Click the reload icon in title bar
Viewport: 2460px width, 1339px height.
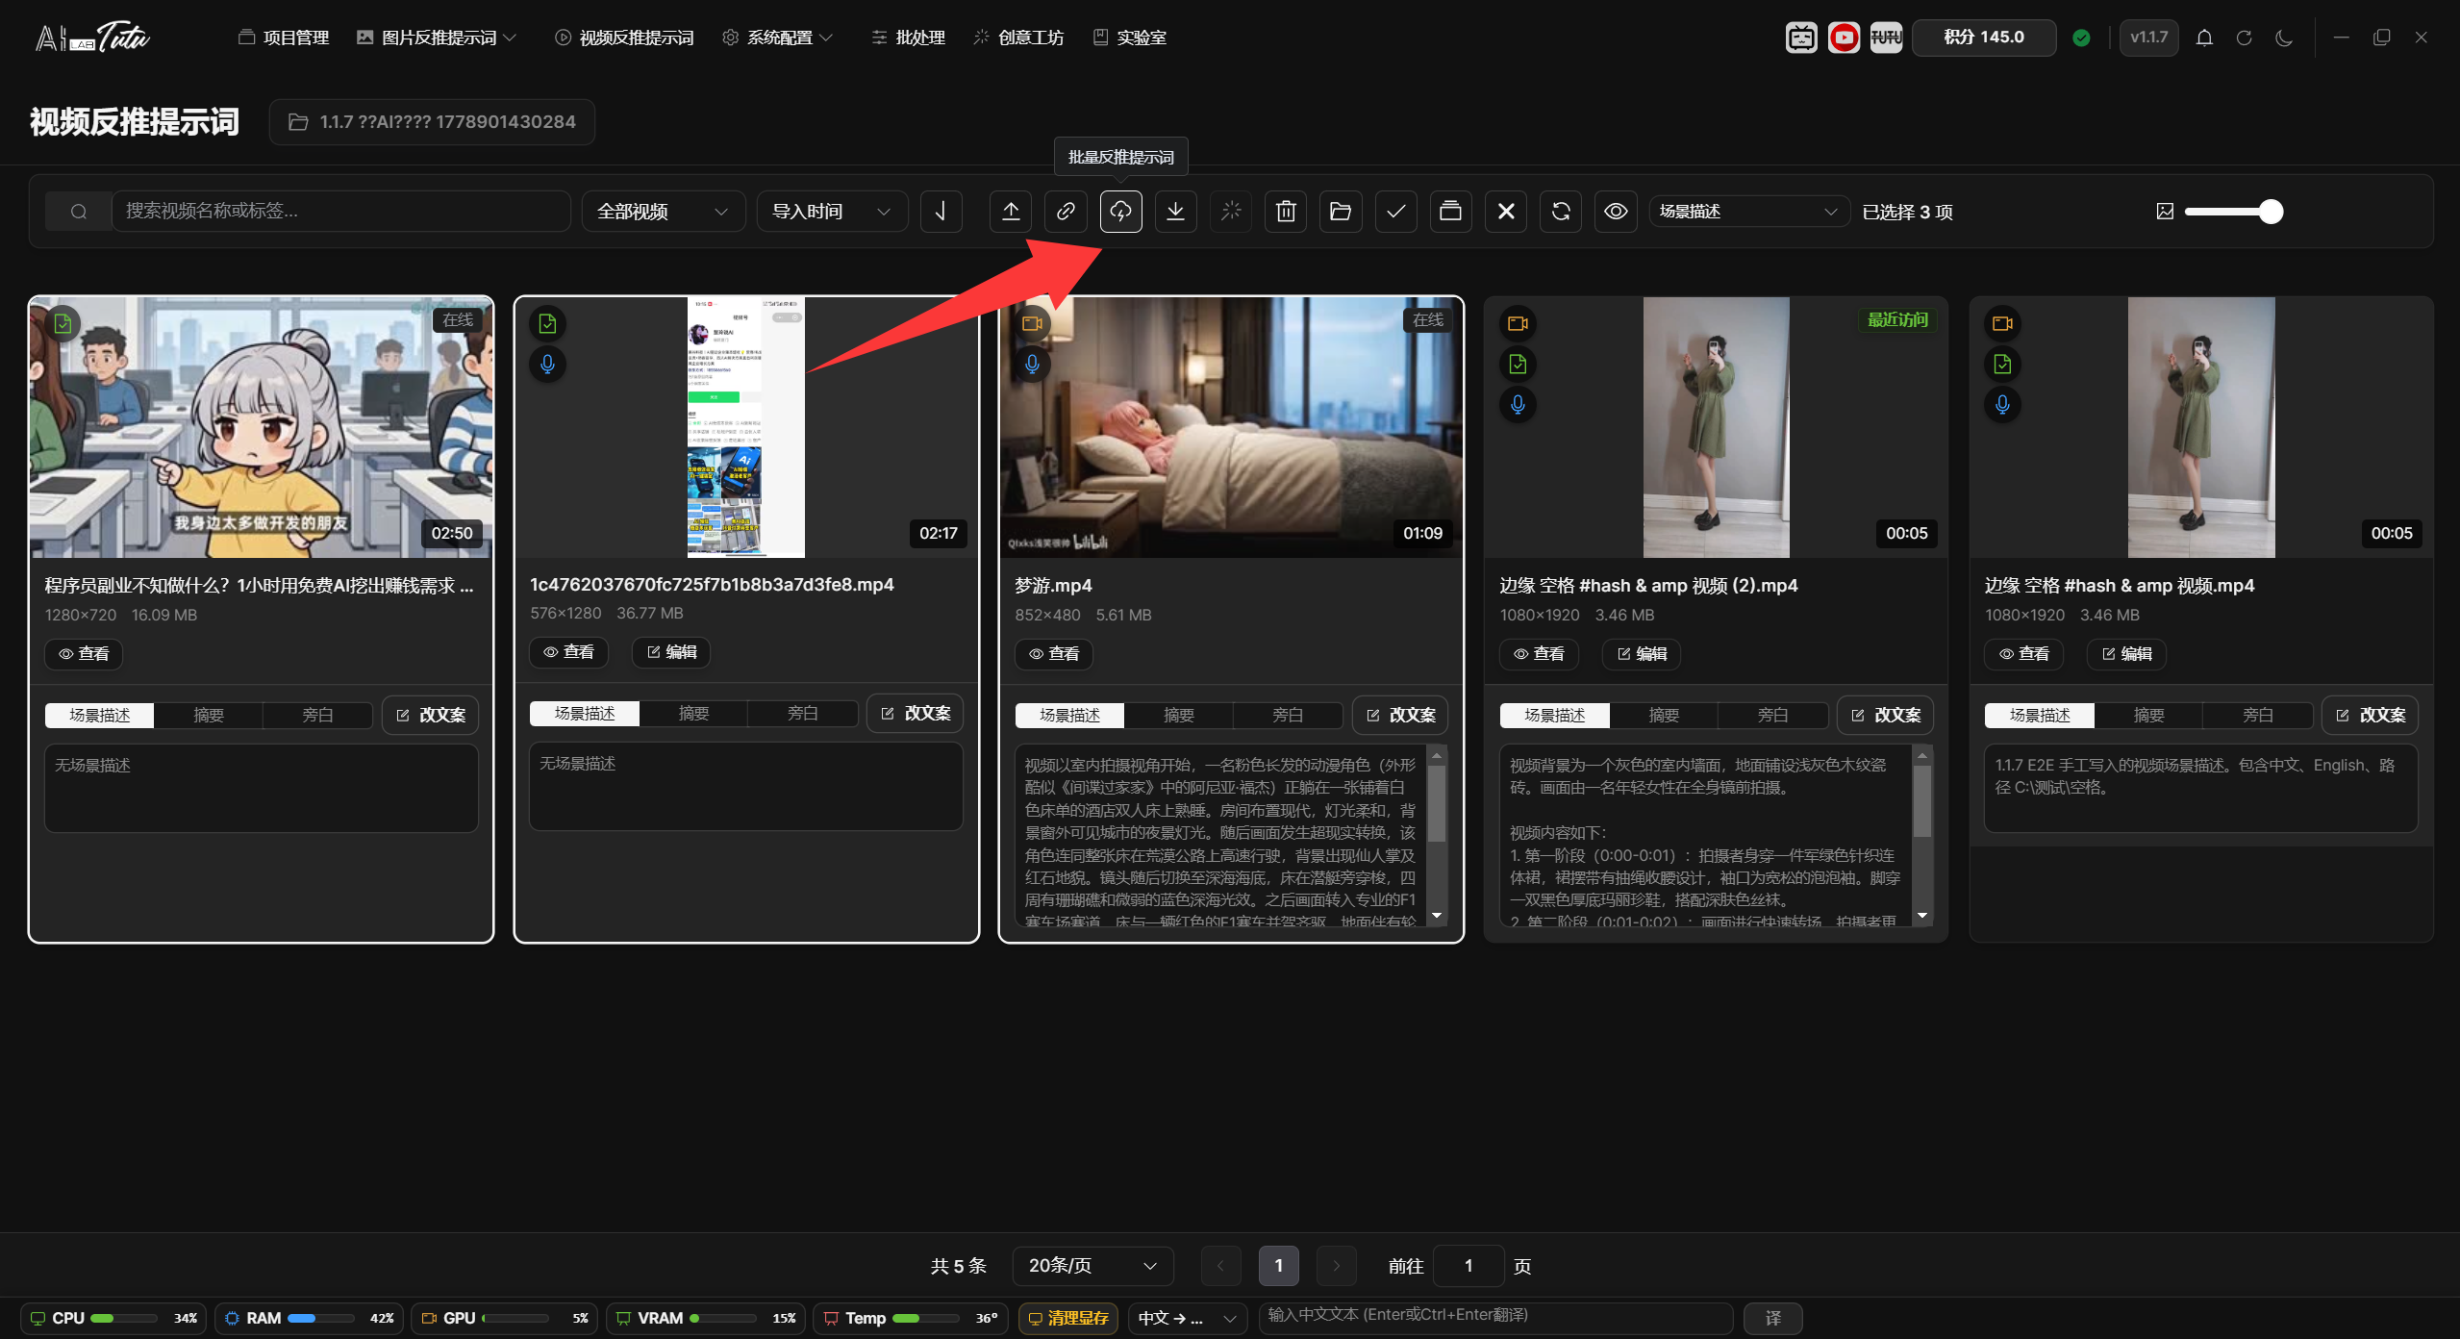2244,38
